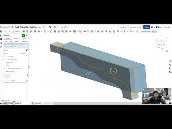Open the comments panel icon on left
The width and height of the screenshot is (172, 129).
click(1, 39)
